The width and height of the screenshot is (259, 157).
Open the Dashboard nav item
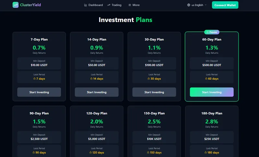click(x=94, y=5)
